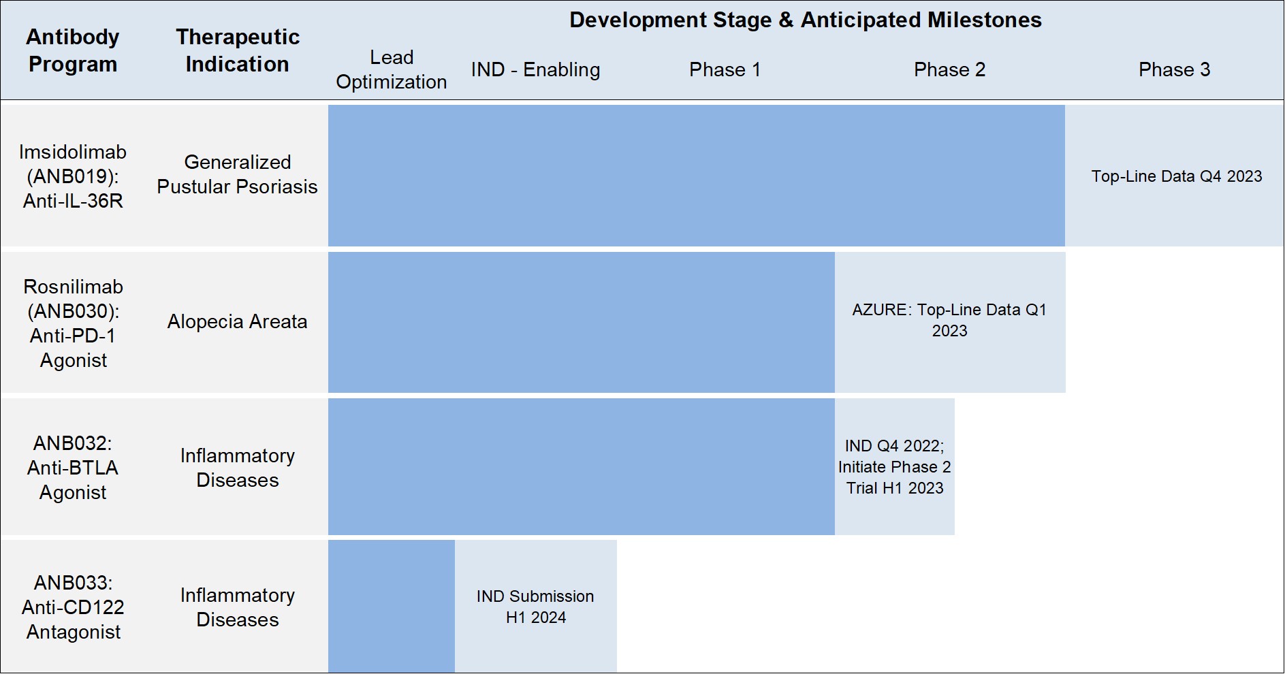
Task: Click the Development Stage & Anticipated Milestones title
Action: click(805, 20)
